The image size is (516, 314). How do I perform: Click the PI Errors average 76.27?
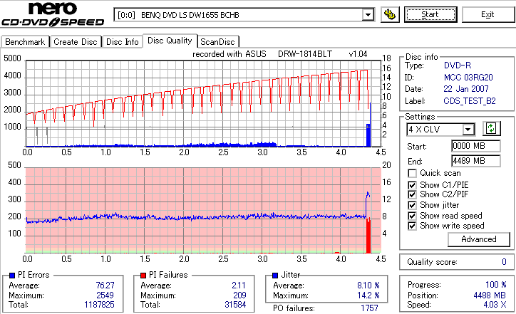click(105, 286)
